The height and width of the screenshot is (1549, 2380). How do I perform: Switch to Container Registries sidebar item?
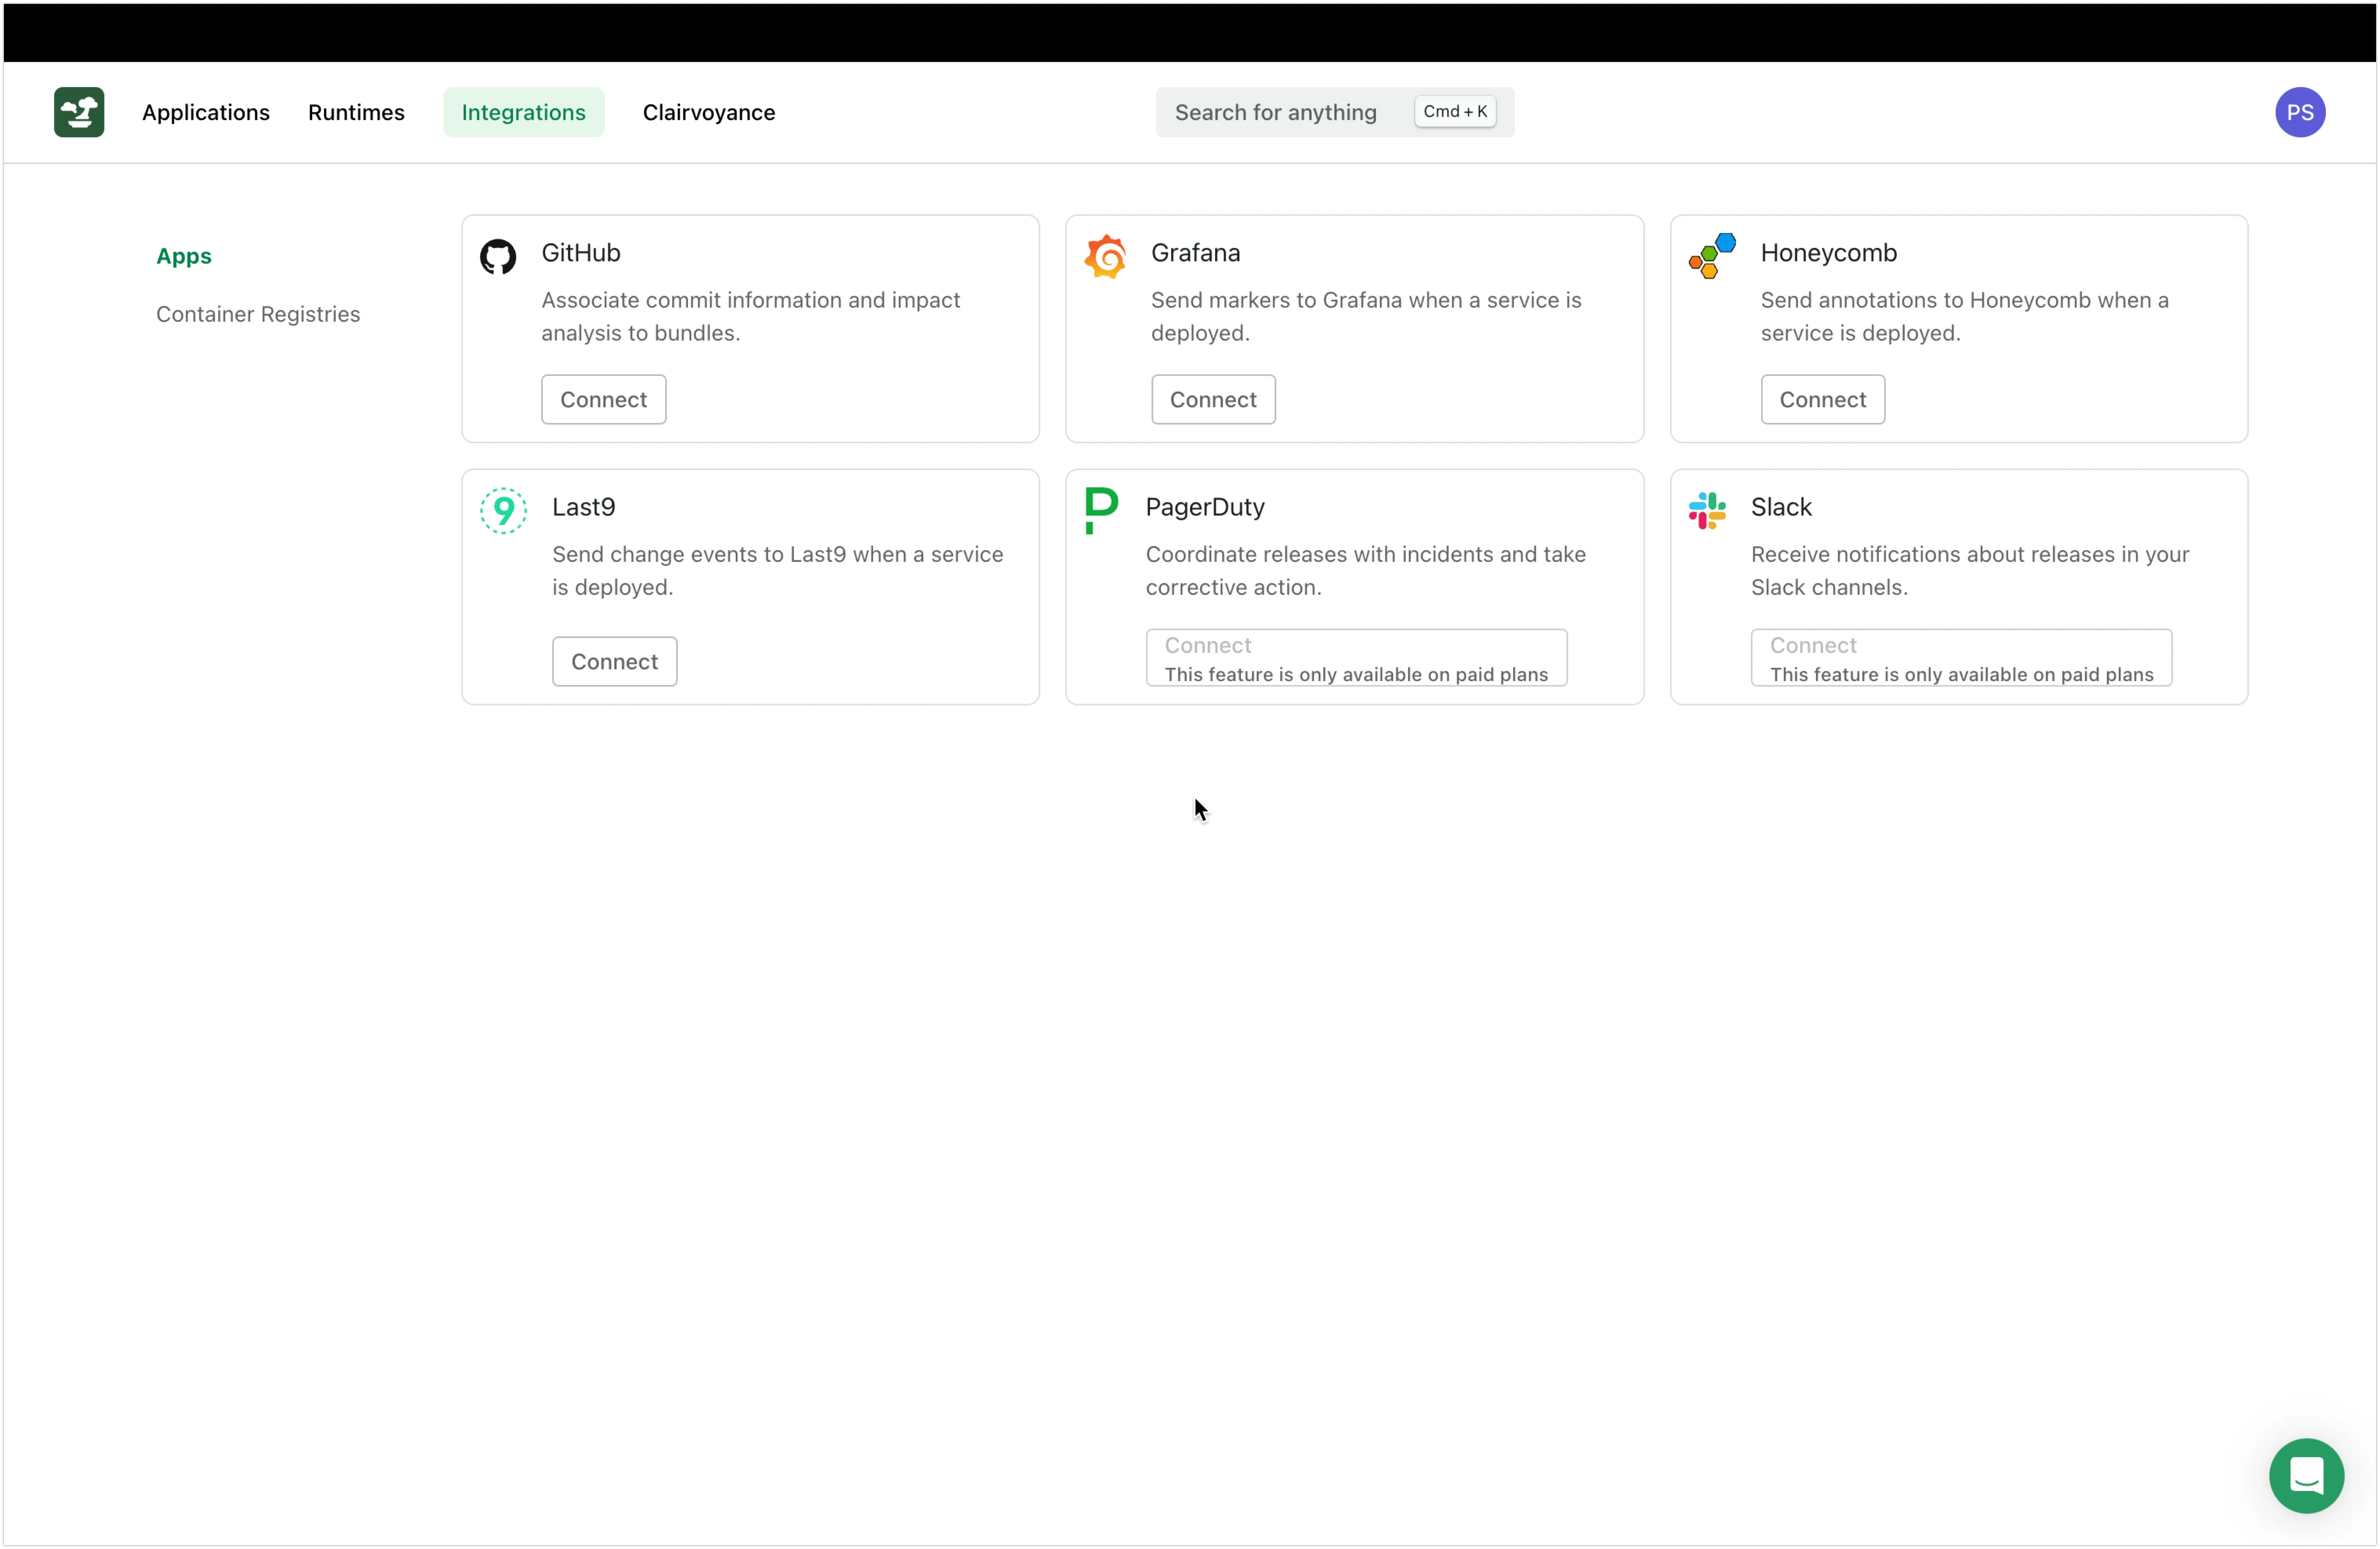[258, 314]
